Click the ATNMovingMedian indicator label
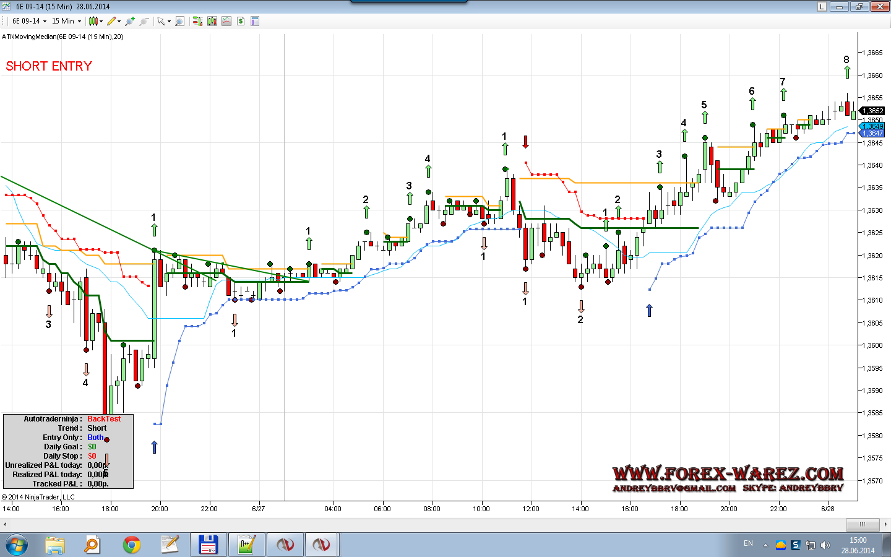 pos(62,37)
